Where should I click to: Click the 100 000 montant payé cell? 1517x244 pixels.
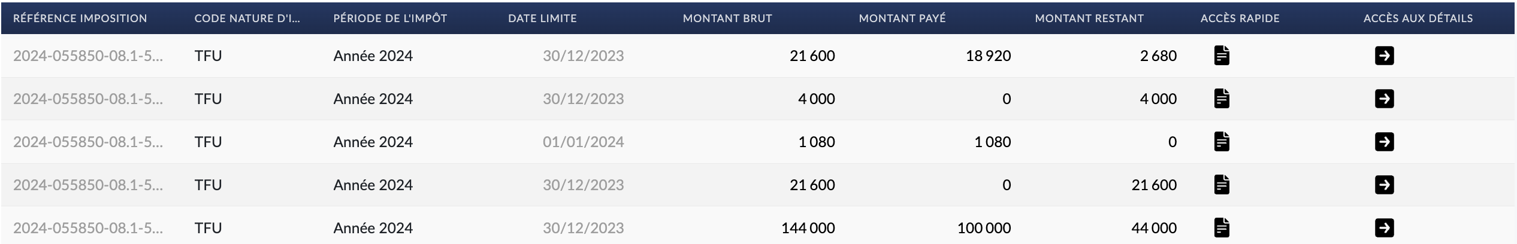coord(984,228)
